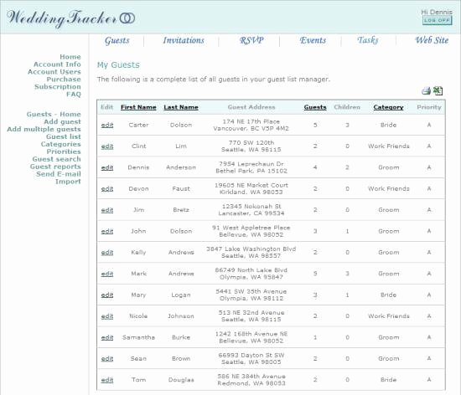The image size is (461, 395).
Task: Click Work Friends category in Clint's row
Action: [x=388, y=146]
